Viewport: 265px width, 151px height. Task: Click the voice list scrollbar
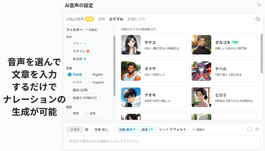pos(262,54)
